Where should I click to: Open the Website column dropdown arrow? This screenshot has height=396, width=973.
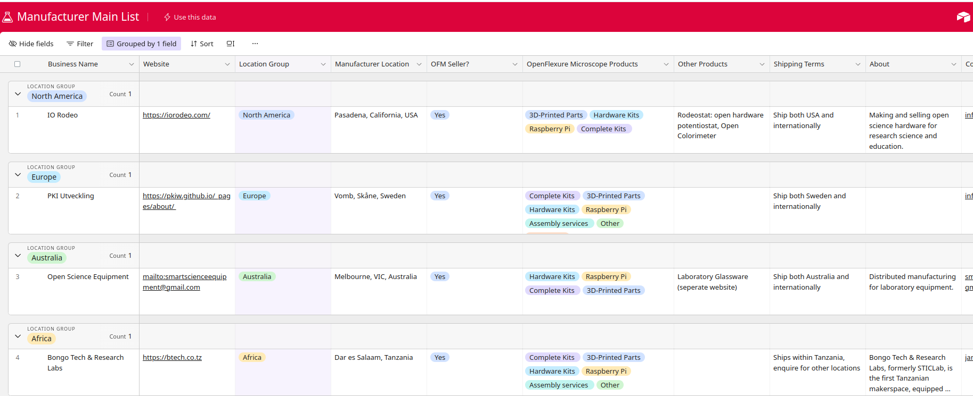click(x=227, y=64)
